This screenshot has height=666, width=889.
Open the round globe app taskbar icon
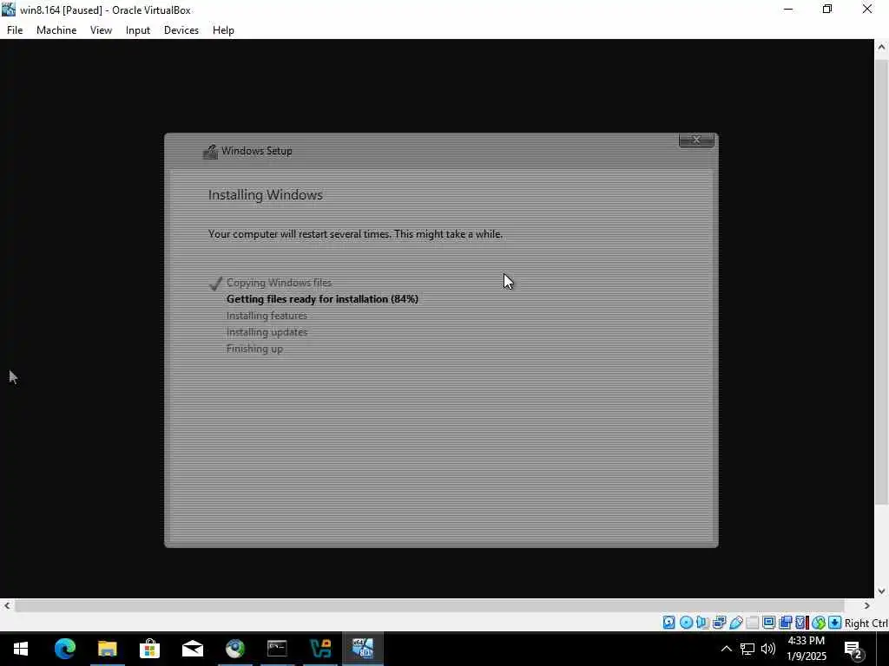(234, 649)
